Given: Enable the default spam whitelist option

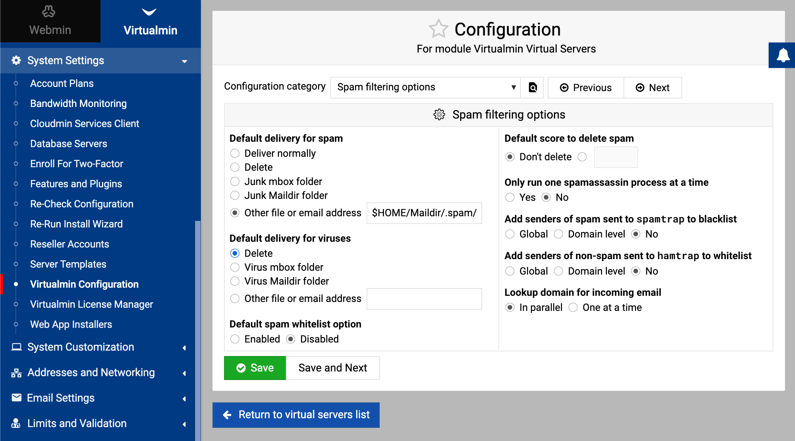Looking at the screenshot, I should tap(235, 339).
